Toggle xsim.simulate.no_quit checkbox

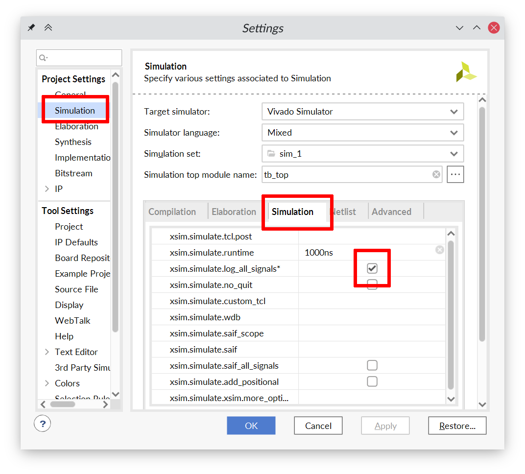[372, 284]
